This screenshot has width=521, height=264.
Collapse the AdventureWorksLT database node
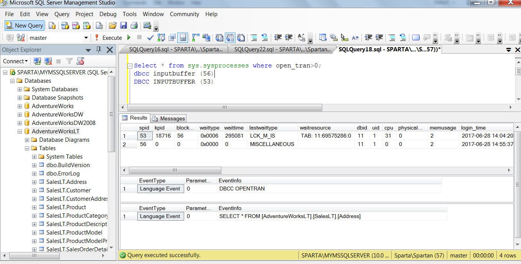point(20,131)
